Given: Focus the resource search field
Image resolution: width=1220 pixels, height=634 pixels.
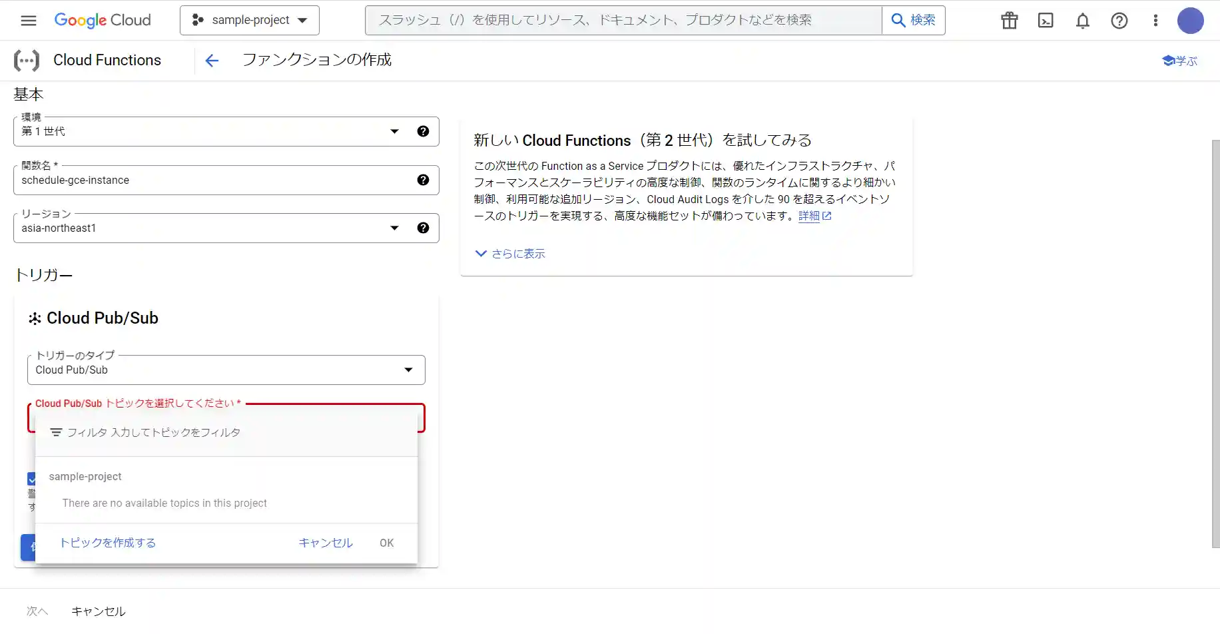Looking at the screenshot, I should click(x=623, y=20).
